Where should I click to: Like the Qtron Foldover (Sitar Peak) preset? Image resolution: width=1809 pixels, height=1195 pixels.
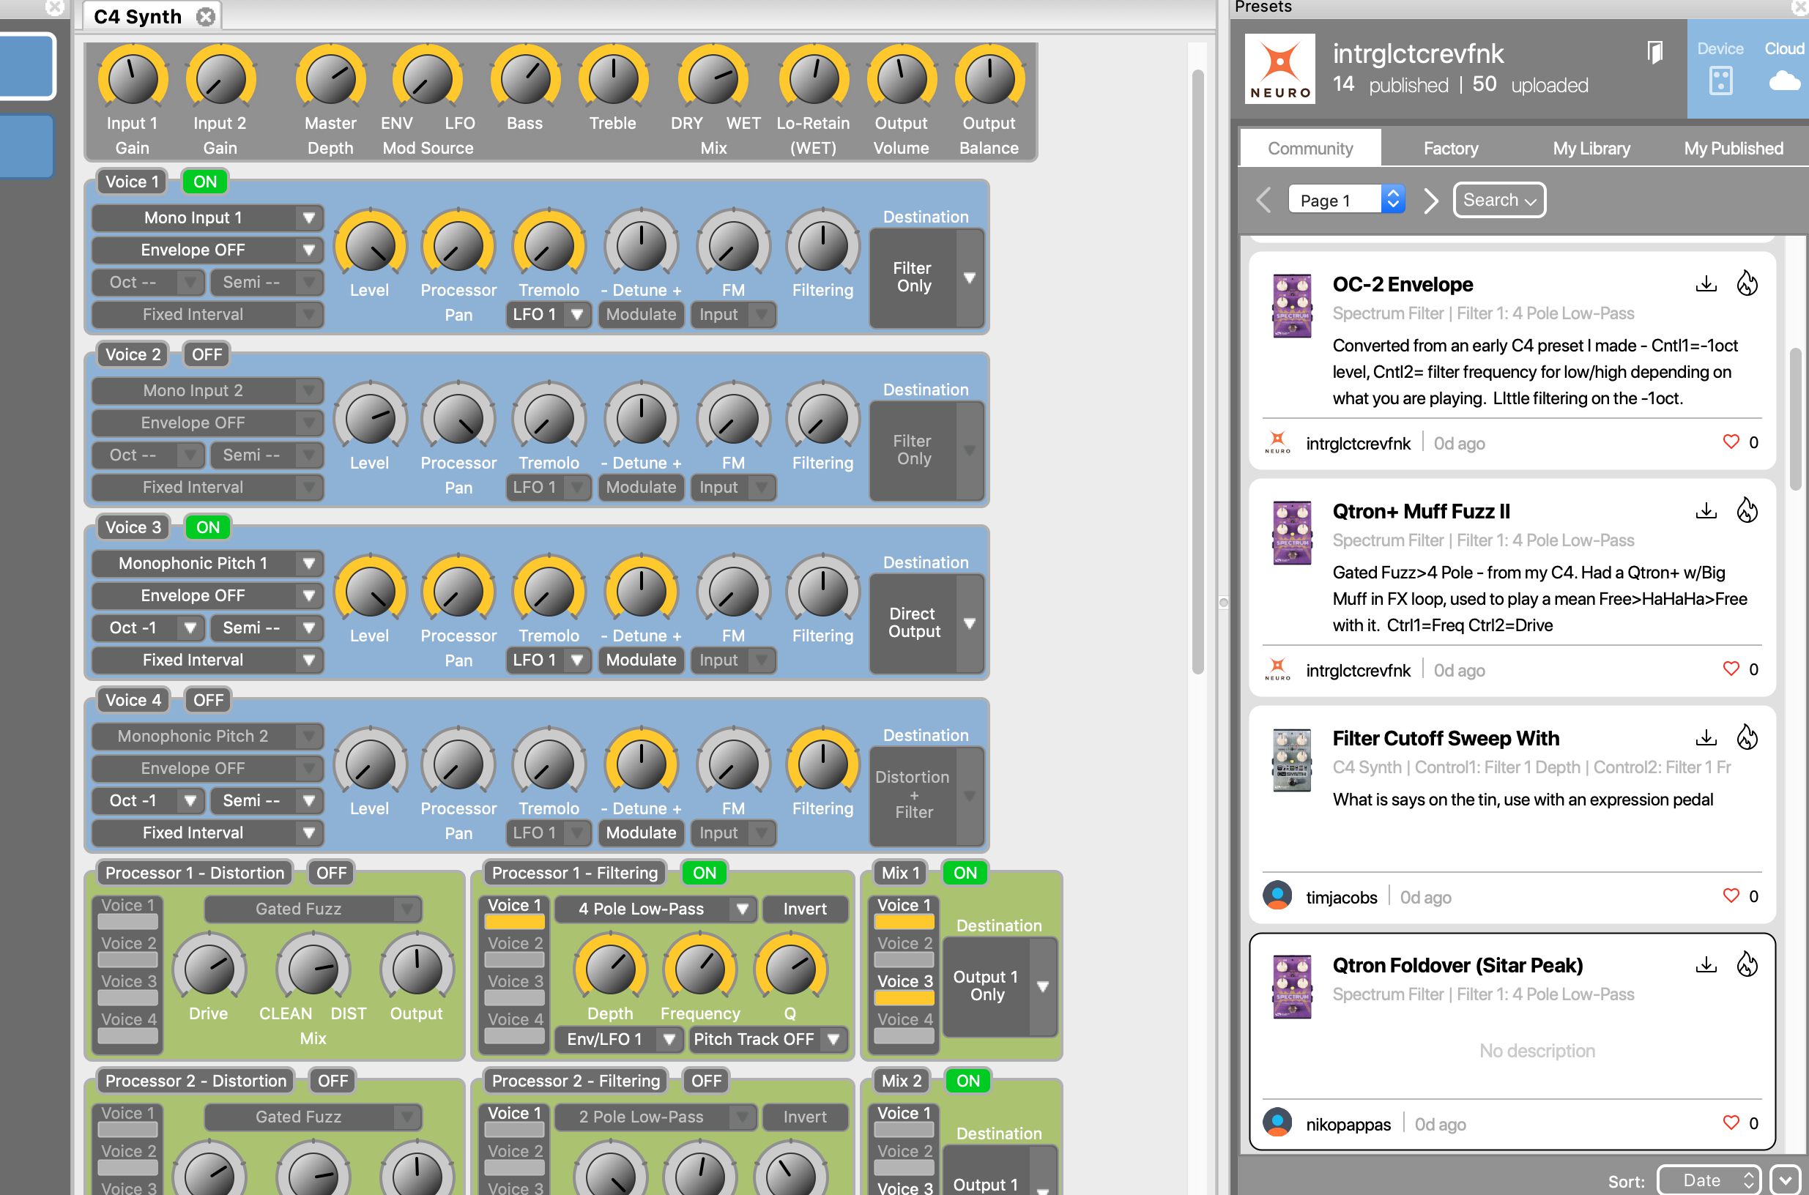click(1731, 1123)
